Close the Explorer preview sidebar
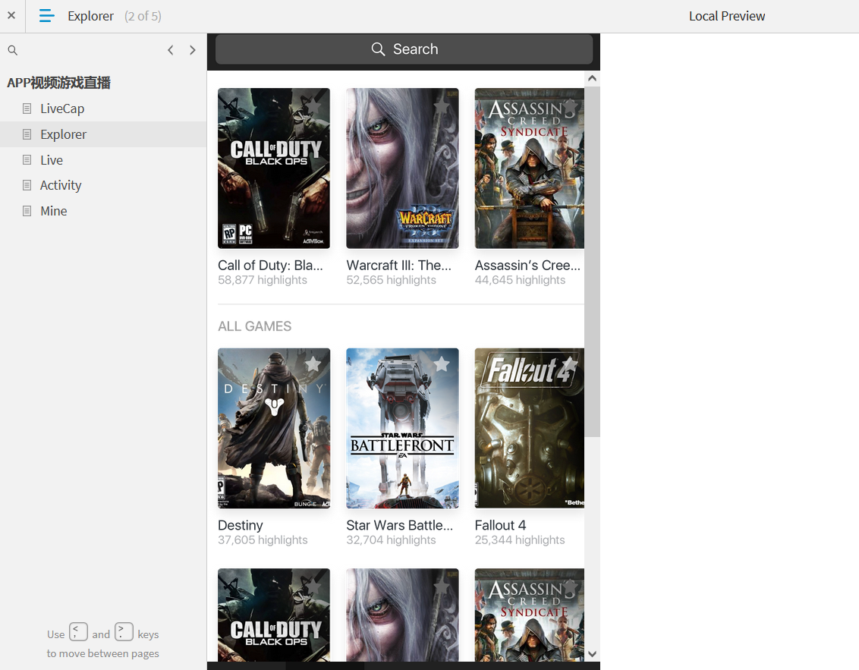 (x=11, y=15)
